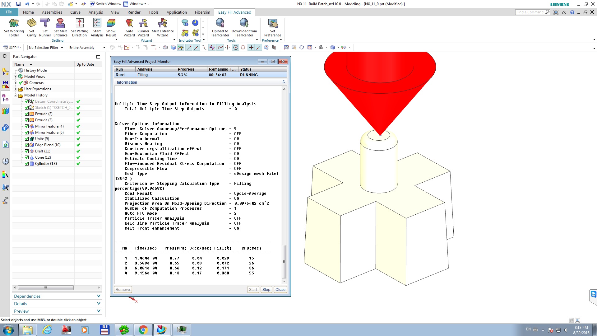Image resolution: width=597 pixels, height=336 pixels.
Task: Open Windows Start menu
Action: (x=8, y=330)
